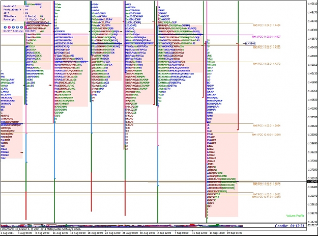The width and height of the screenshot is (318, 236).
Task: Select the MN11 POC 1.3919 level label
Action: [x=266, y=135]
